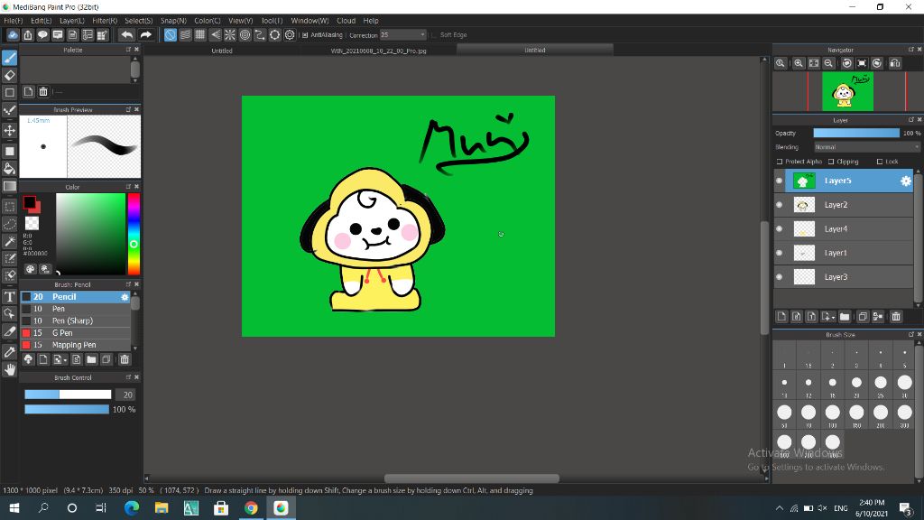This screenshot has width=924, height=520.
Task: Enable layer Lock checkbox
Action: pos(879,162)
